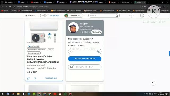Open the shopping cart icon in the header
The image size is (170, 96).
point(142,15)
